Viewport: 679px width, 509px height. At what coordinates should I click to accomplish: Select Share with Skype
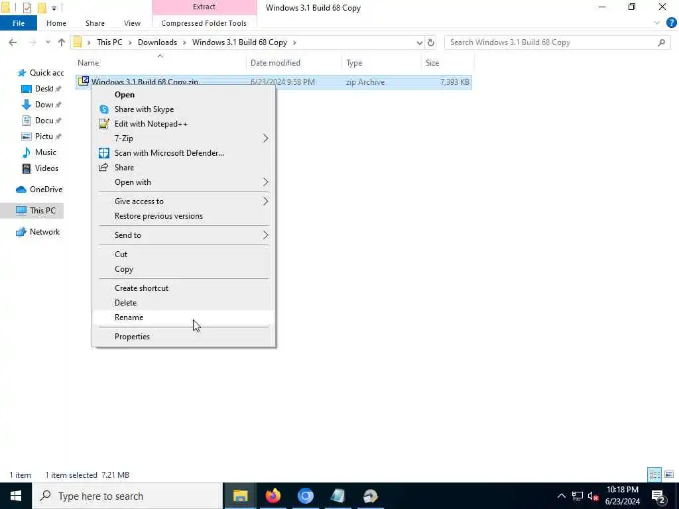click(x=183, y=109)
